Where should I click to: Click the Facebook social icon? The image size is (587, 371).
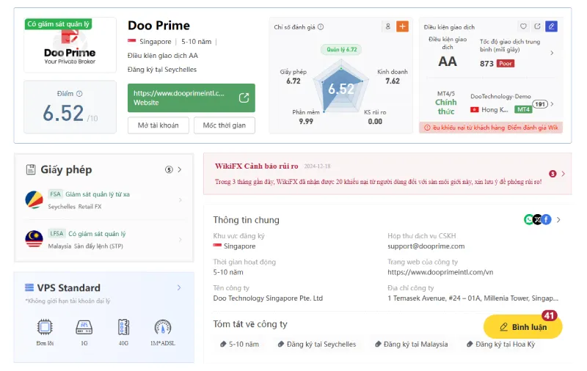(546, 219)
